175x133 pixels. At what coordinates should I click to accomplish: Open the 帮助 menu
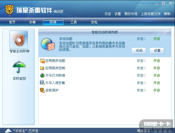167,14
